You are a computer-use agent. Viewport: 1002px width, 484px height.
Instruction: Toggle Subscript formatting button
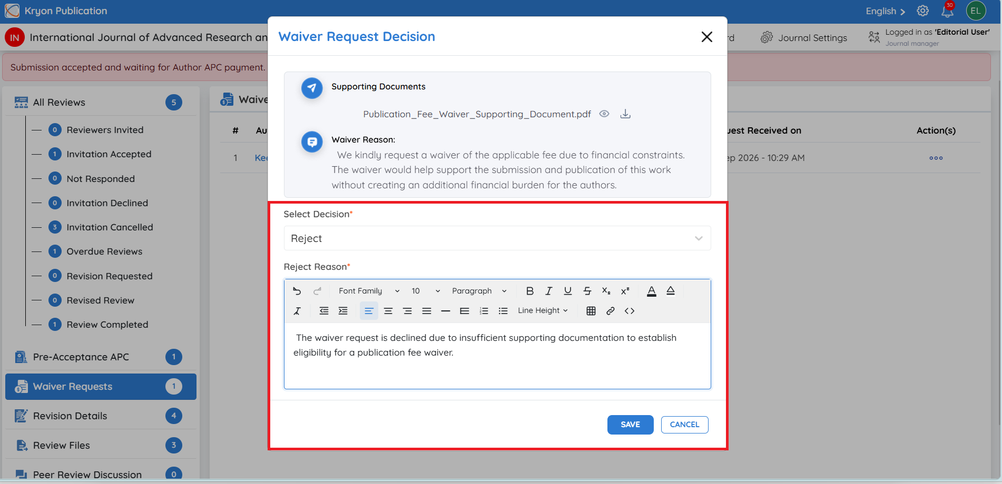606,291
